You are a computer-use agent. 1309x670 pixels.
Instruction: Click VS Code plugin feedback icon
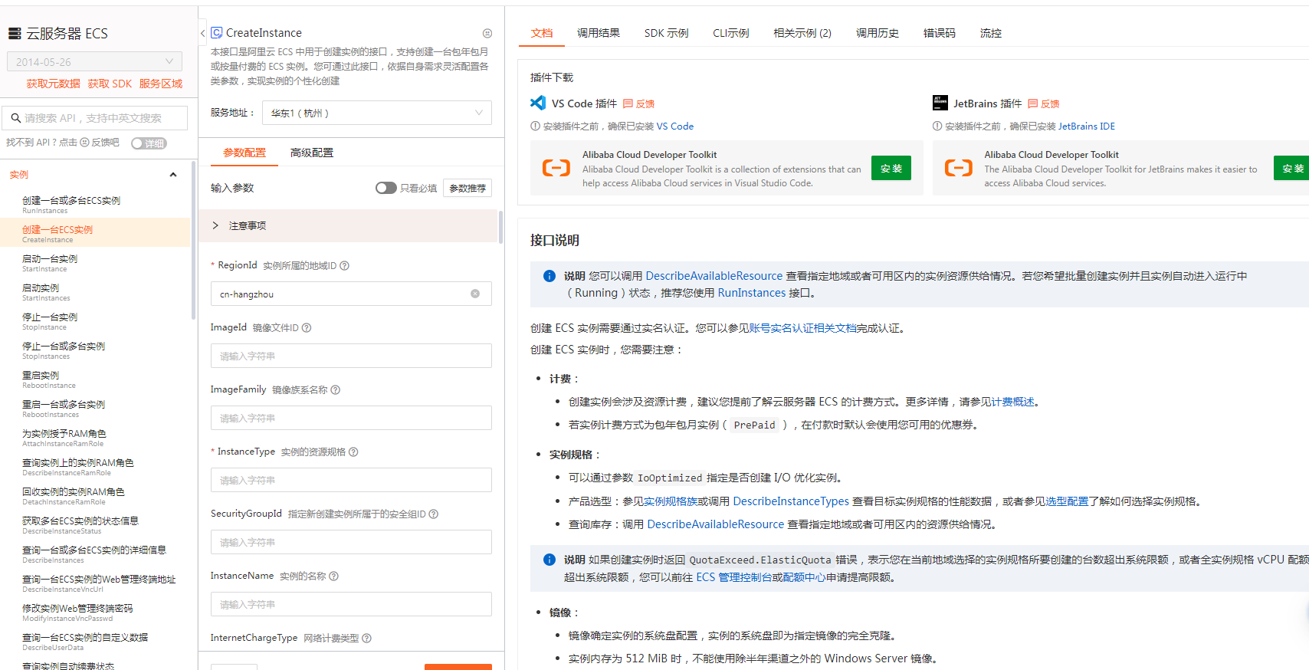click(628, 104)
